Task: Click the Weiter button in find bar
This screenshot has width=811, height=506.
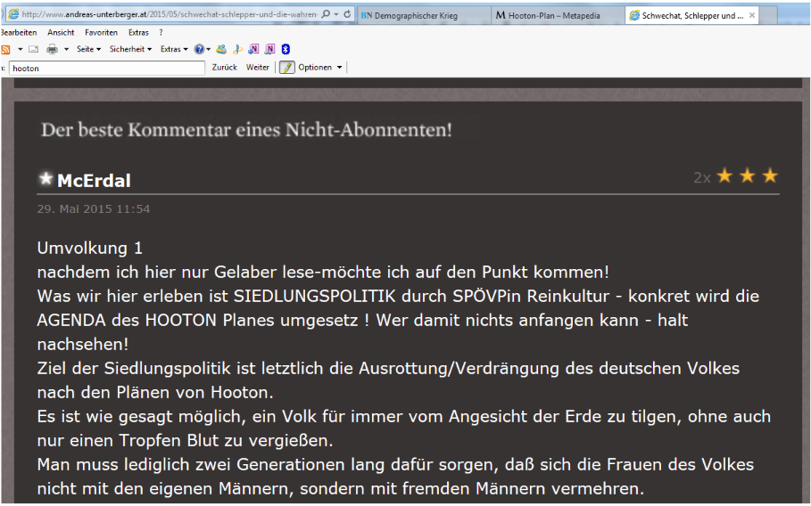Action: tap(258, 67)
